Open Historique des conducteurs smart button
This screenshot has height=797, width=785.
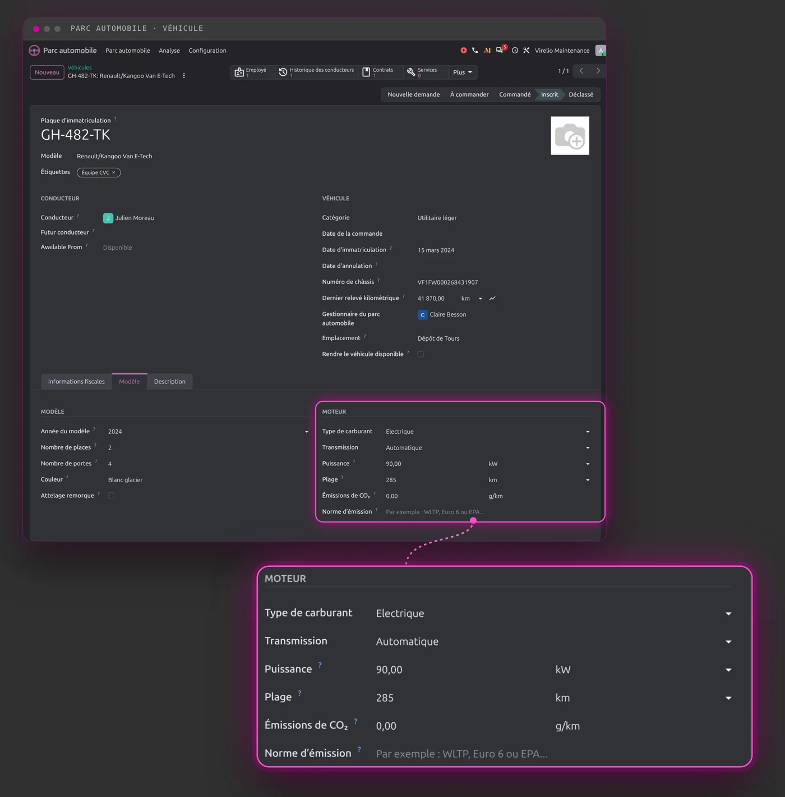pos(317,72)
